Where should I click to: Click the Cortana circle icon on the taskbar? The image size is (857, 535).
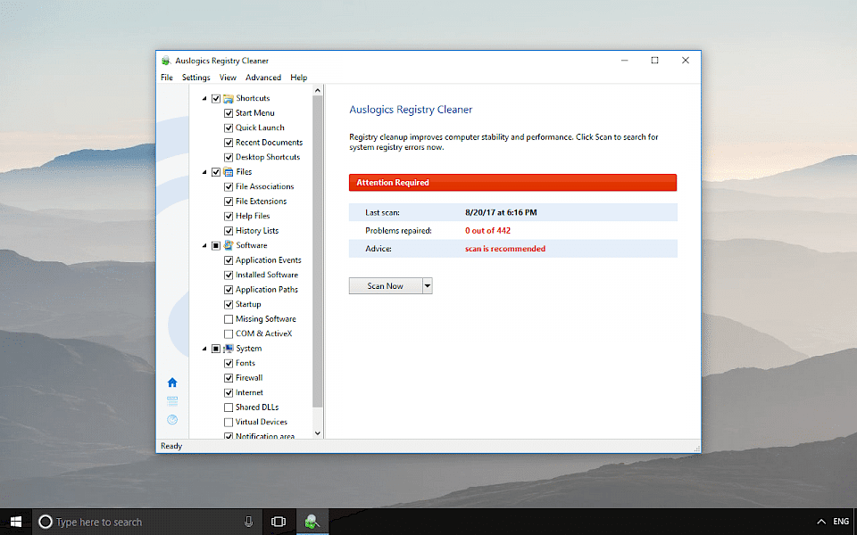point(46,522)
